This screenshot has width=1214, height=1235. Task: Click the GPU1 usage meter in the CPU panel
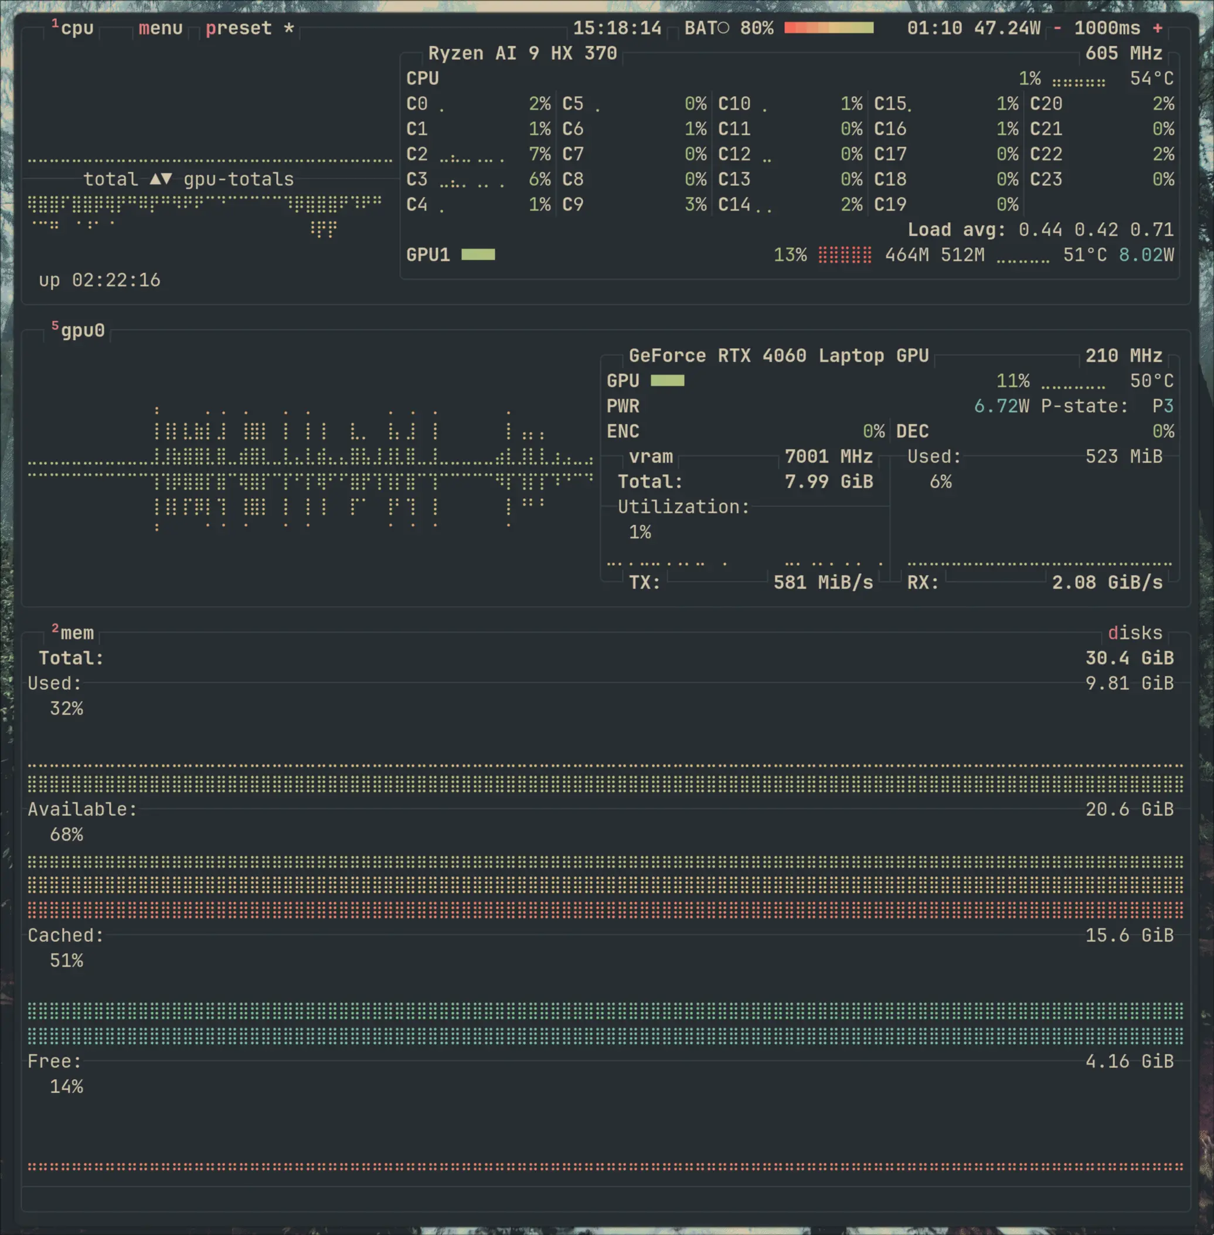478,254
